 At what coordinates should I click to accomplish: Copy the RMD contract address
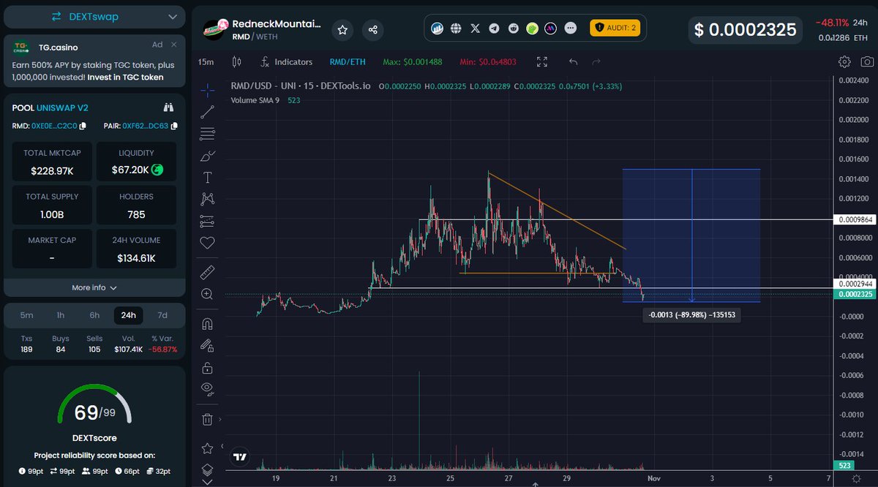click(x=83, y=127)
